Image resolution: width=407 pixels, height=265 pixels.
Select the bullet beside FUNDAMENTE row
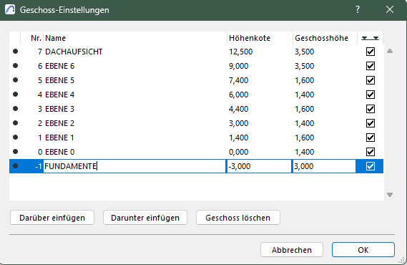coord(15,165)
